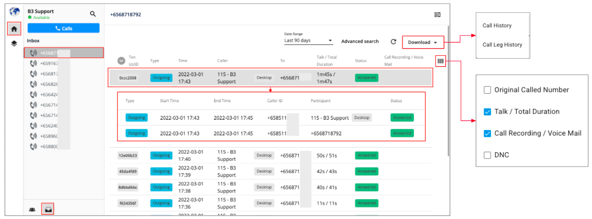Uncheck Call Recording / Voice Mail column
This screenshot has width=592, height=219.
(487, 133)
